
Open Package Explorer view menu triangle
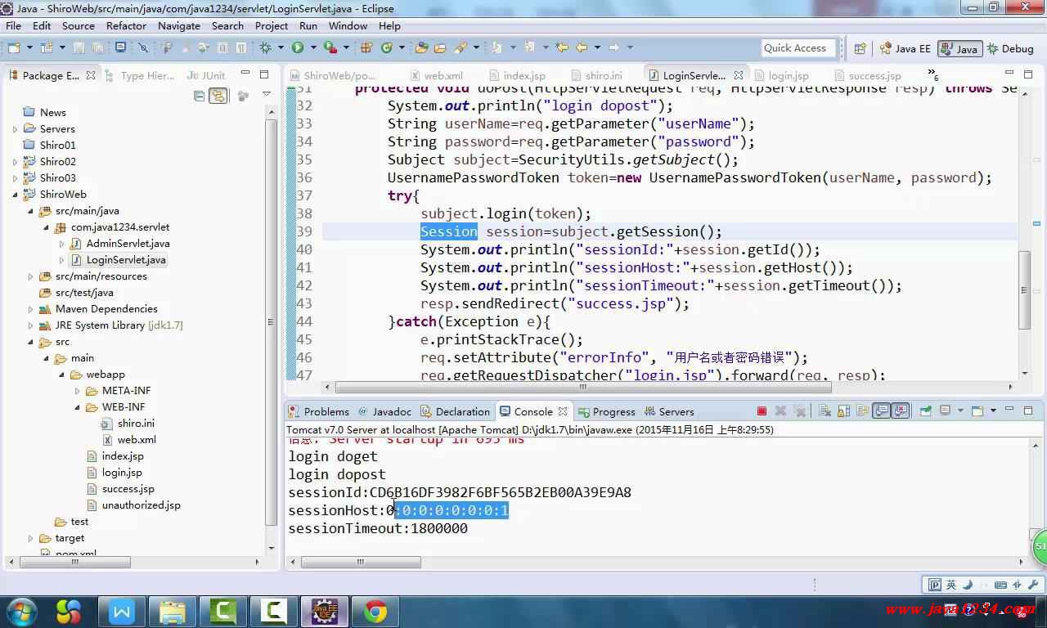266,95
